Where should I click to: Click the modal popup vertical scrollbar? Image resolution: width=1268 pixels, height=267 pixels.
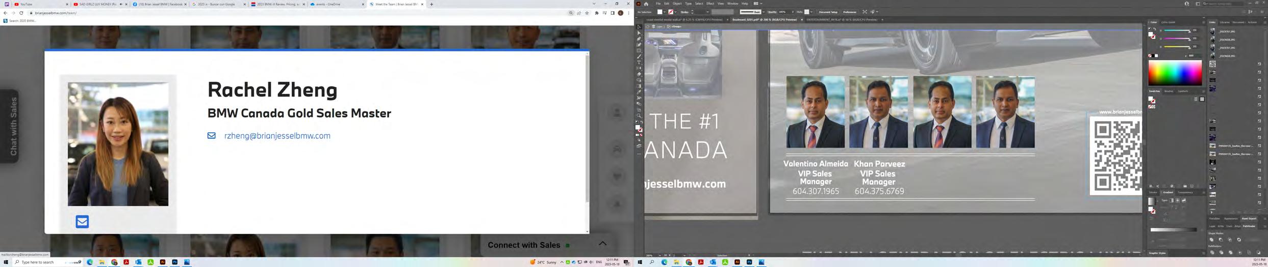587,128
